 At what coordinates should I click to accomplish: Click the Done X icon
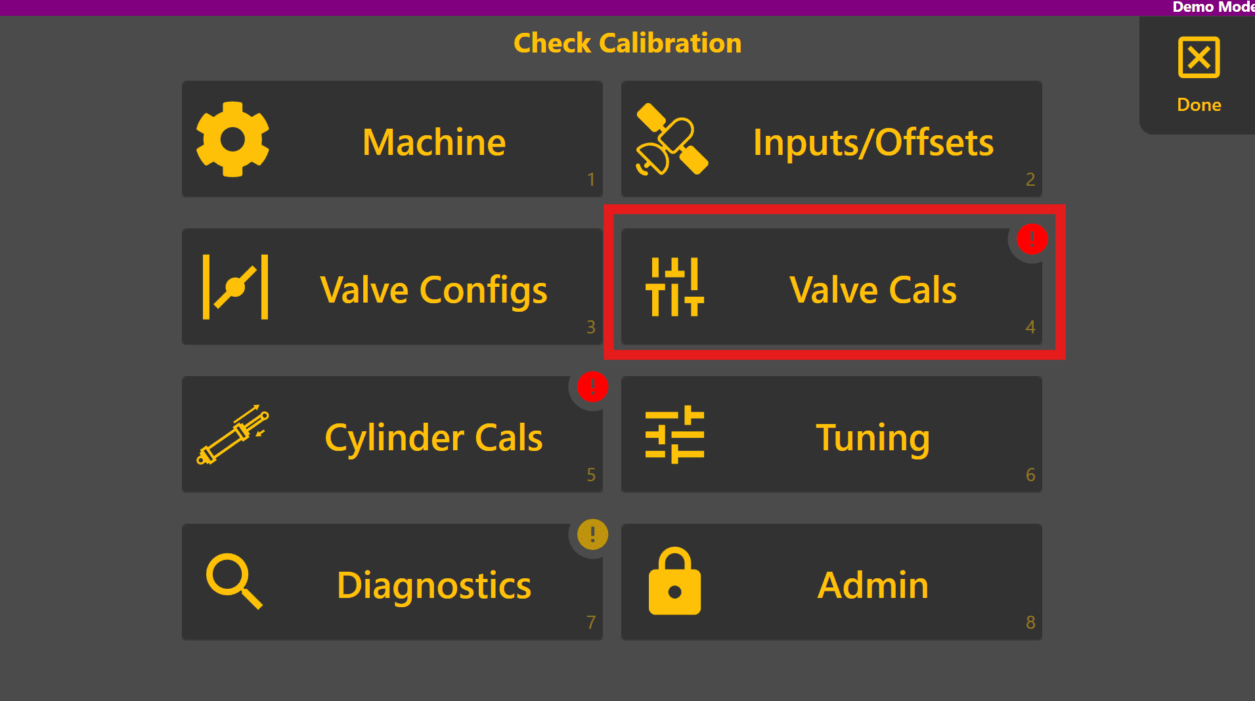pyautogui.click(x=1199, y=58)
